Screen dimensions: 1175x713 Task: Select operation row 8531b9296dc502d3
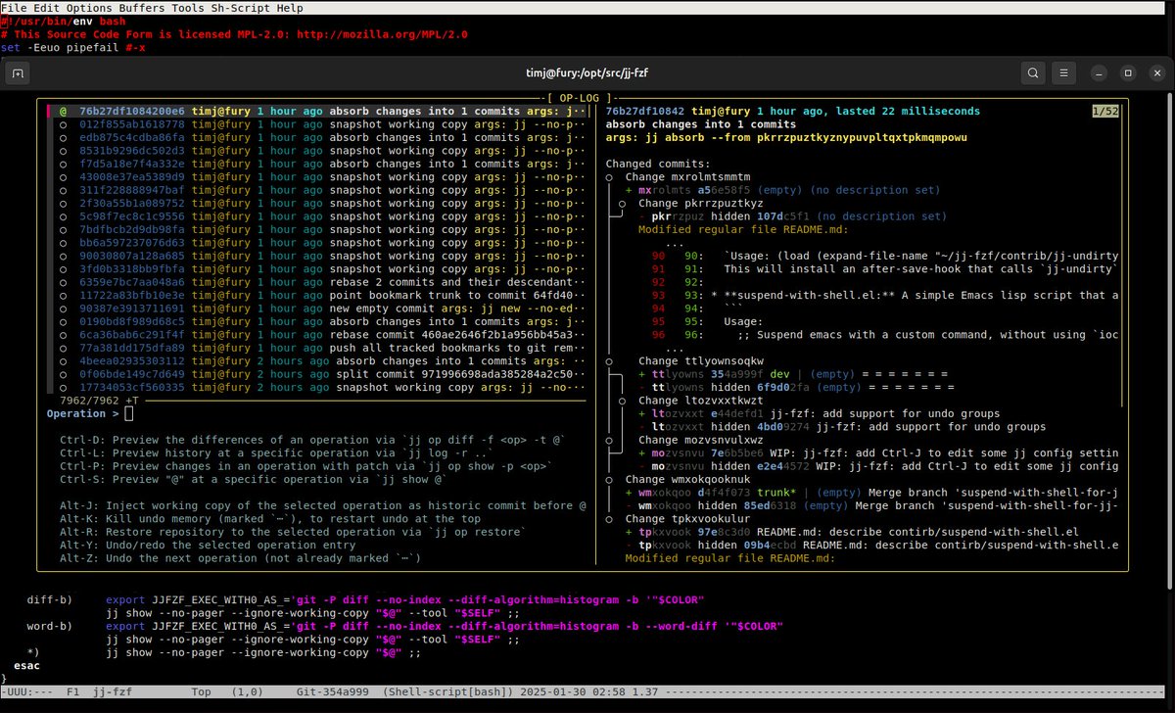click(x=317, y=151)
